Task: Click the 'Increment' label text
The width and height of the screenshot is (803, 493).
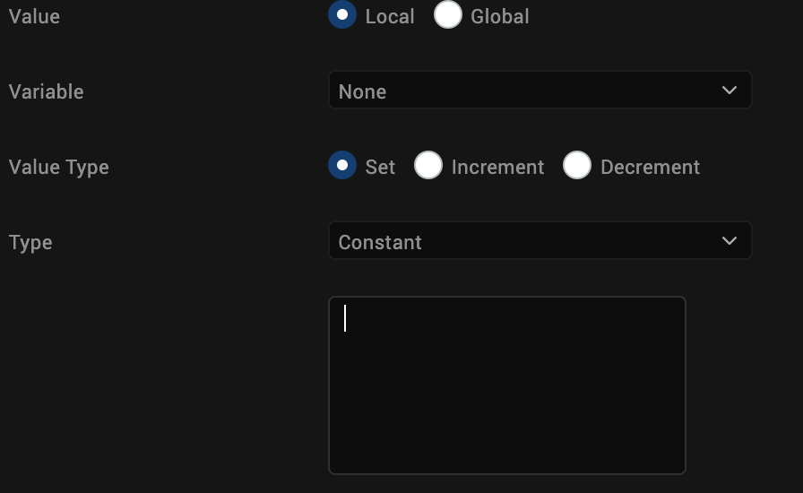Action: click(x=497, y=168)
